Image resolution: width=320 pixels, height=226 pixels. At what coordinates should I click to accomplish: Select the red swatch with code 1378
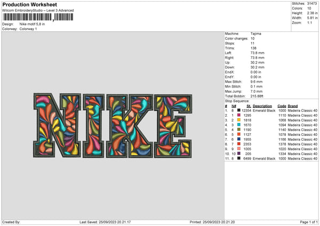click(238, 144)
